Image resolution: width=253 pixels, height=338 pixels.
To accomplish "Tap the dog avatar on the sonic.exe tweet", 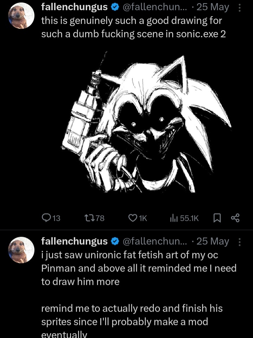I will pos(21,15).
